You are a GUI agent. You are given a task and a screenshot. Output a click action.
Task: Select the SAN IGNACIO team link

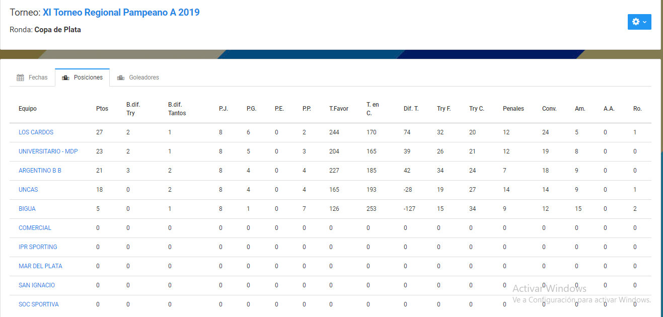point(37,285)
